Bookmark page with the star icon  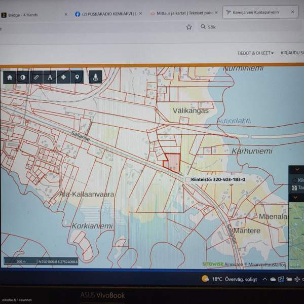tap(189, 27)
